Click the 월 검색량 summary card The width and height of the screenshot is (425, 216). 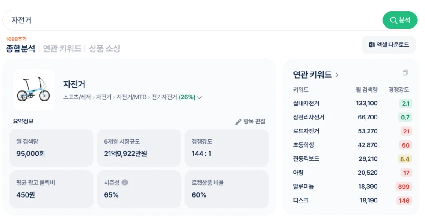51,148
